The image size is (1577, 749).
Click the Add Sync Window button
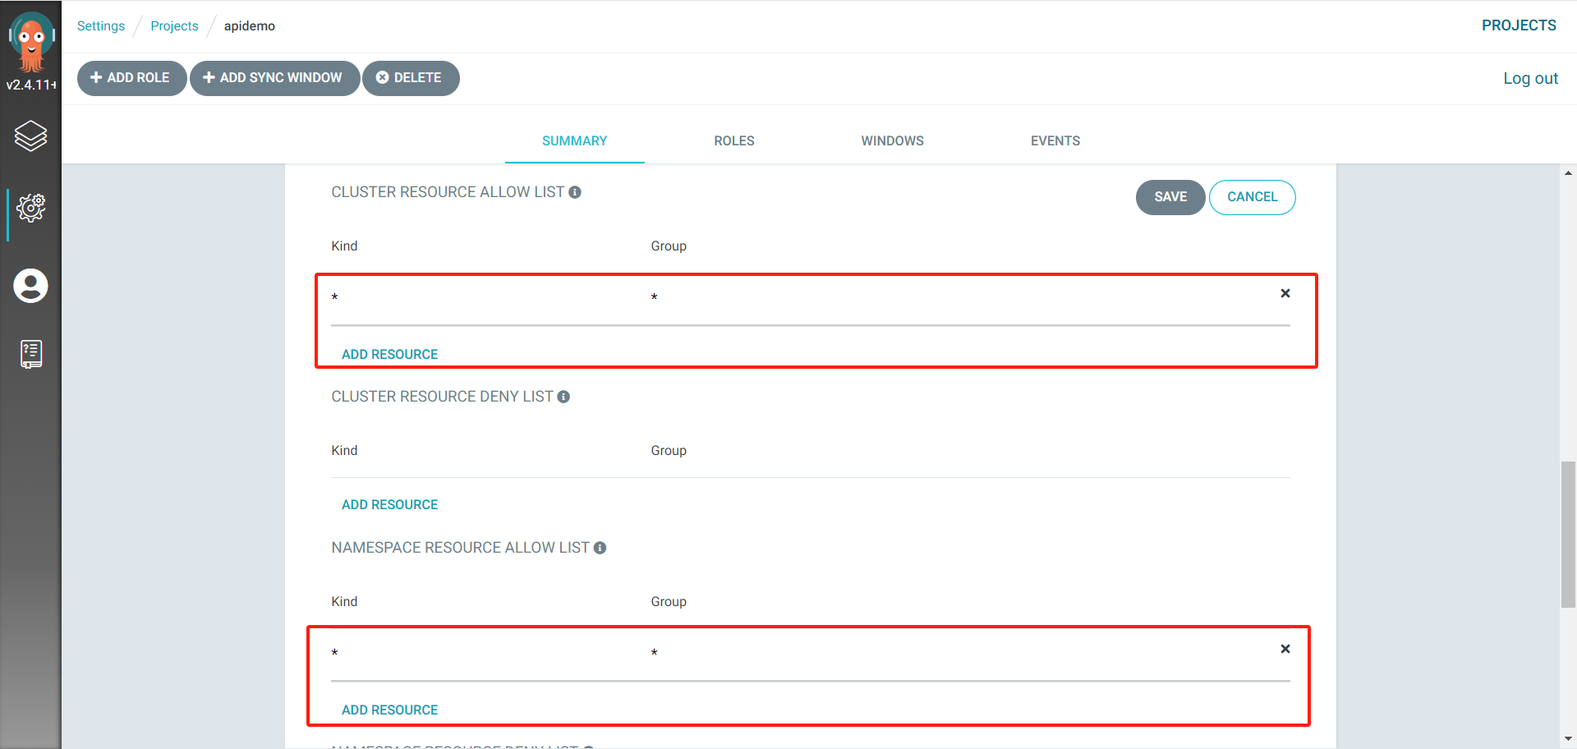coord(274,77)
